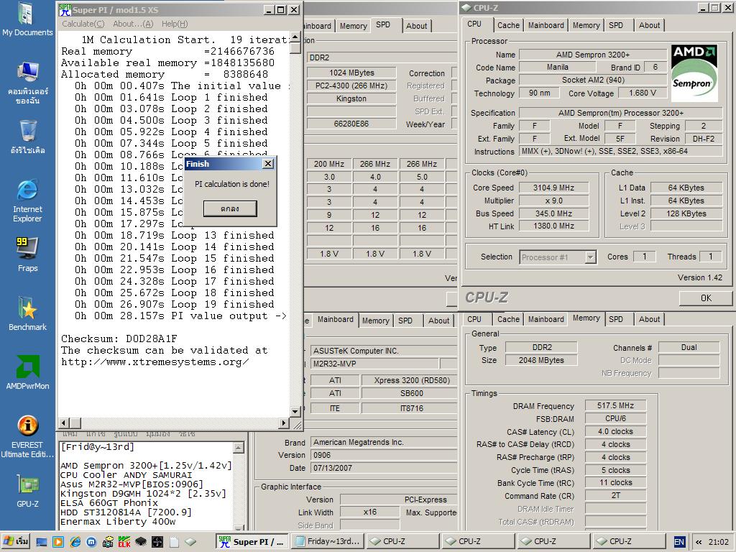Click the AMD Sempron logo image
The width and height of the screenshot is (736, 552).
tap(694, 73)
